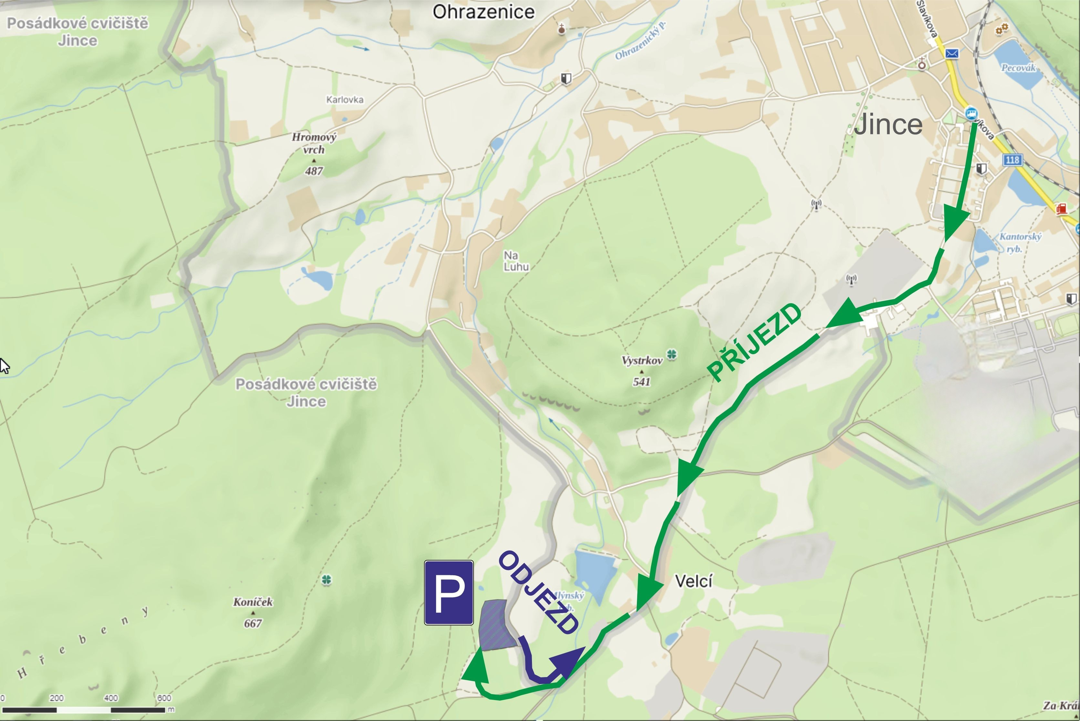Click the Hromový vrch 487 peak marker
This screenshot has height=721, width=1080.
click(314, 154)
